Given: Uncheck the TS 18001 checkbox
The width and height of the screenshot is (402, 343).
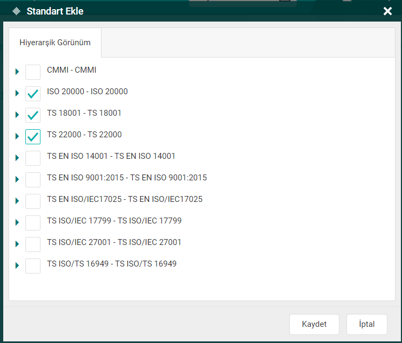Looking at the screenshot, I should point(33,115).
